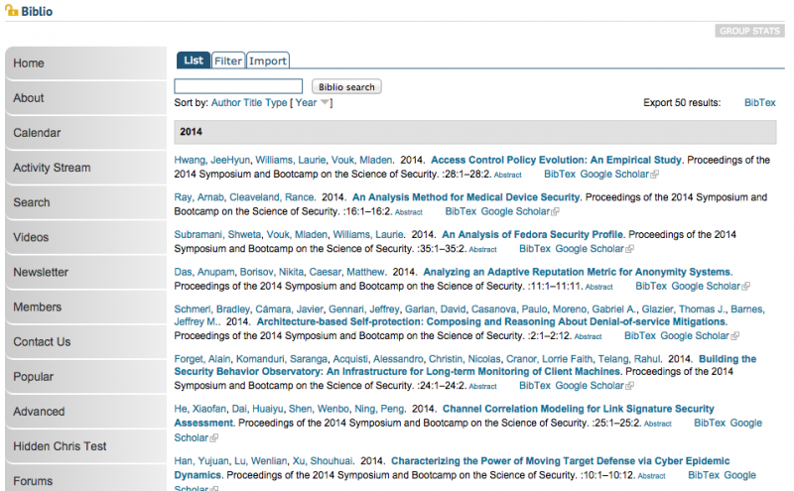Export results via top BibTex link
This screenshot has height=491, width=794.
[x=759, y=103]
